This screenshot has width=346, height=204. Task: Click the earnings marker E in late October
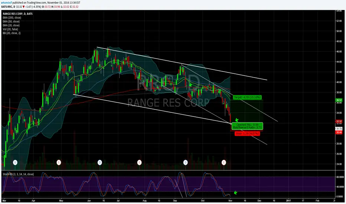[224, 162]
